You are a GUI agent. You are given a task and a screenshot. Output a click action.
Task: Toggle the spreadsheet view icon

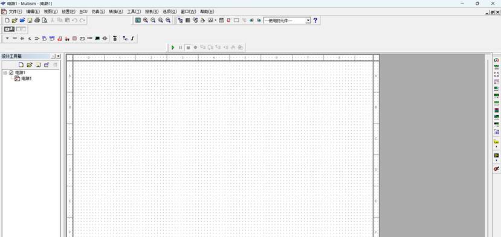188,21
